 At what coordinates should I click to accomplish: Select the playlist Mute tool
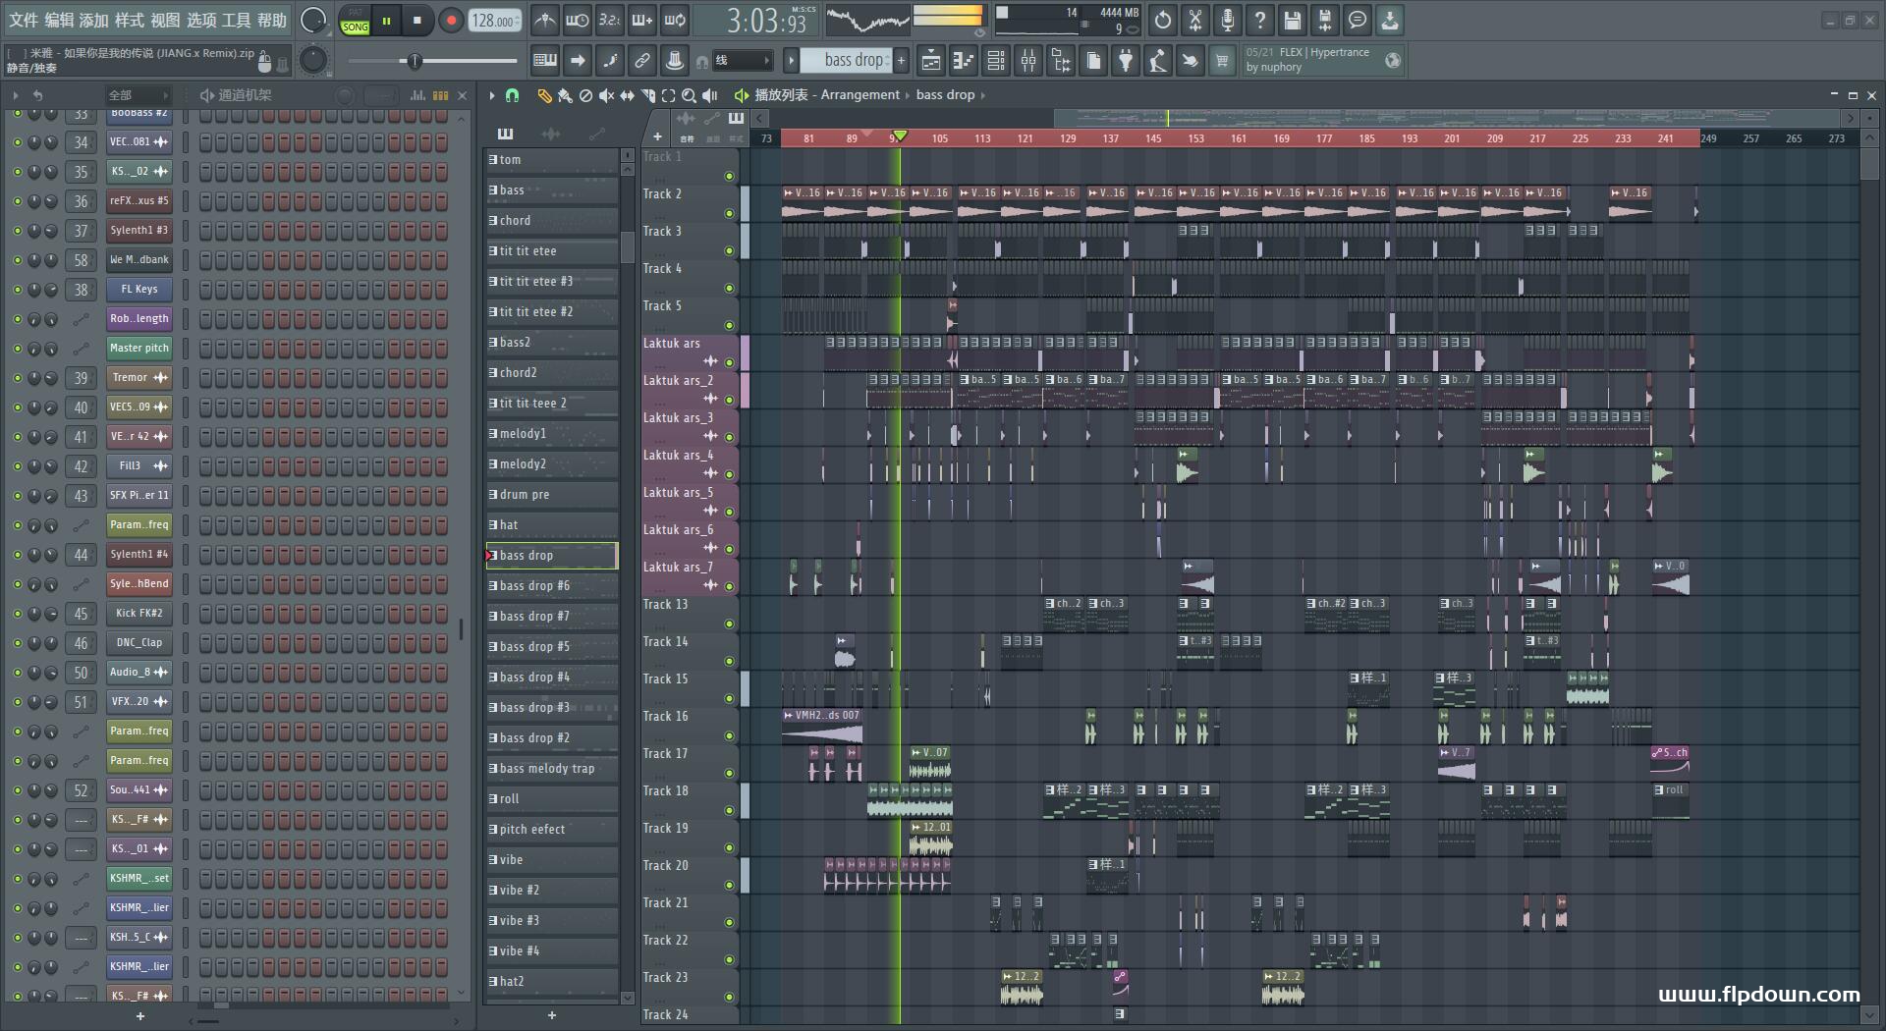pyautogui.click(x=606, y=95)
